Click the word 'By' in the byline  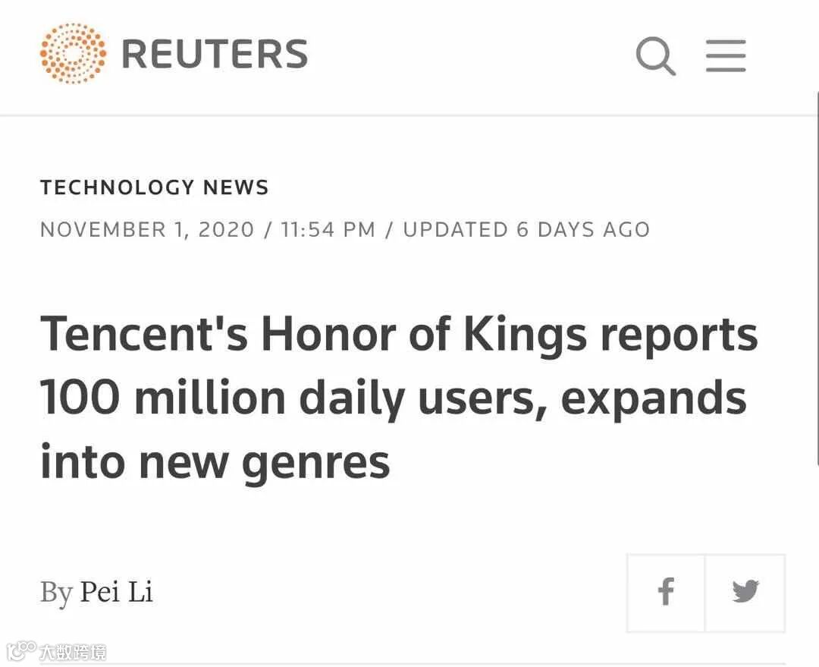(x=56, y=592)
